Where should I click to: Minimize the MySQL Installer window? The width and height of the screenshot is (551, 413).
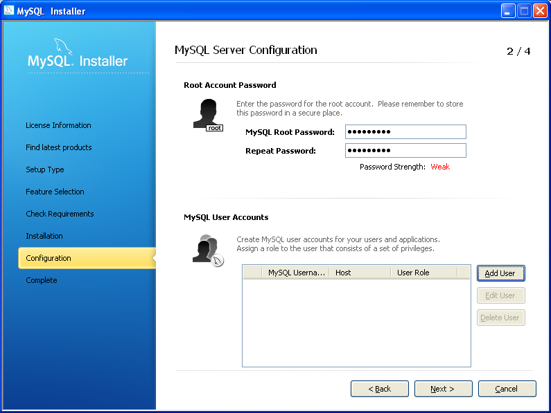(x=508, y=11)
